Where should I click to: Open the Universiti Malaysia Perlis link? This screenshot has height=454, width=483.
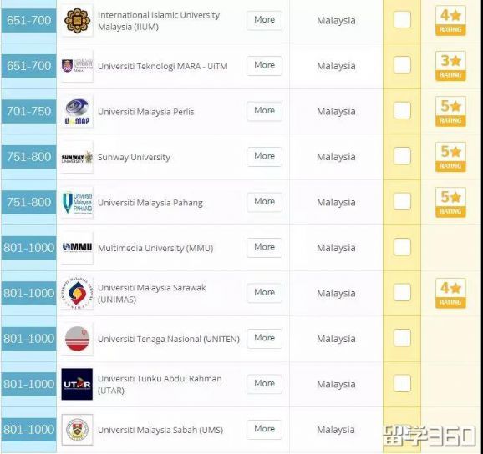tap(145, 112)
